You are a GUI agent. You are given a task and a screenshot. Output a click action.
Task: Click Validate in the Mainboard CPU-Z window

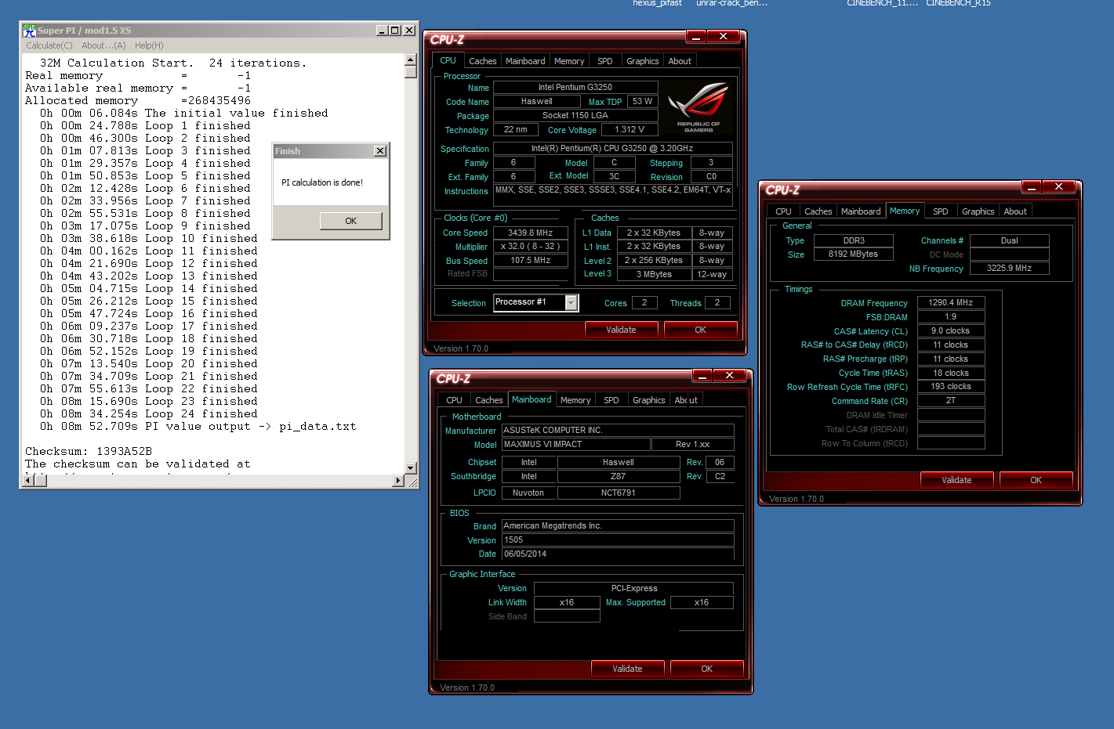click(627, 669)
